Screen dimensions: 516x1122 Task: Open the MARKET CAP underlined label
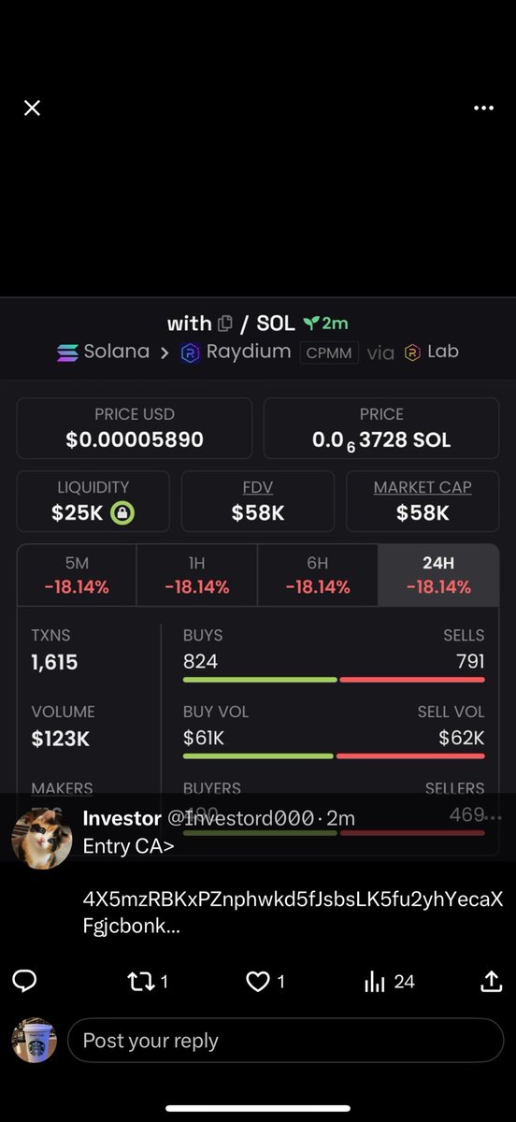423,487
